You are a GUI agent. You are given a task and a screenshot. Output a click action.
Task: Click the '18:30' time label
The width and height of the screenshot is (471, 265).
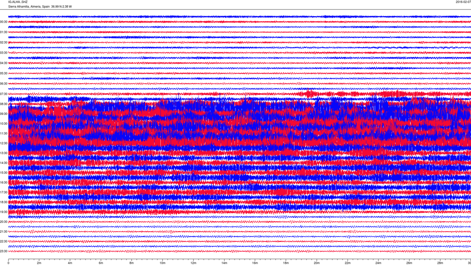tap(3, 202)
